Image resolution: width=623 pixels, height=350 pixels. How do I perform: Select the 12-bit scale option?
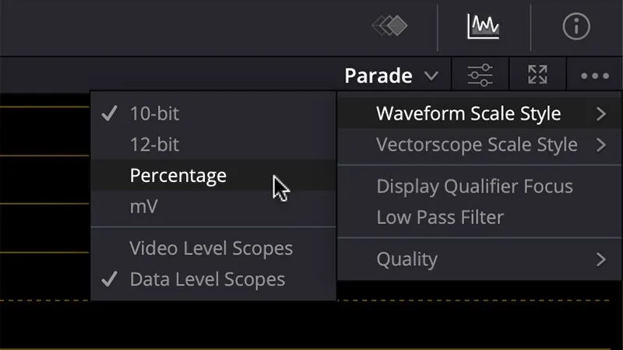point(213,145)
